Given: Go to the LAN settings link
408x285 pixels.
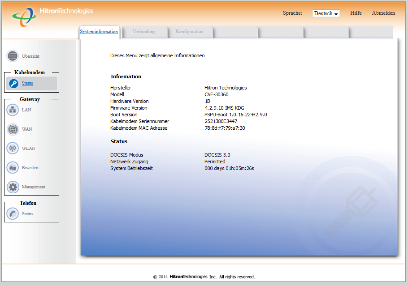Looking at the screenshot, I should click(x=26, y=110).
